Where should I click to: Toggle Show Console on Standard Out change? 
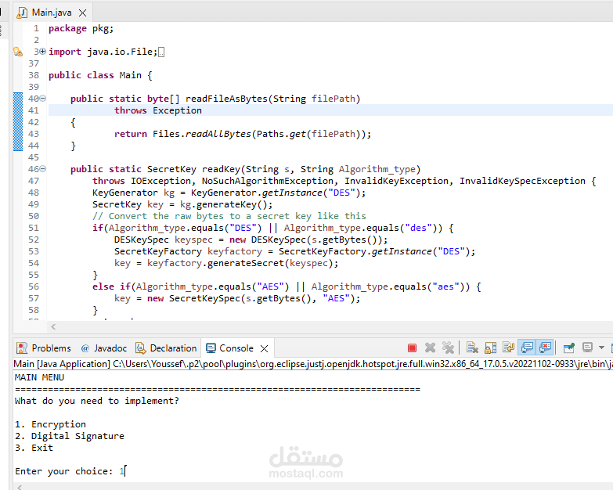click(527, 348)
